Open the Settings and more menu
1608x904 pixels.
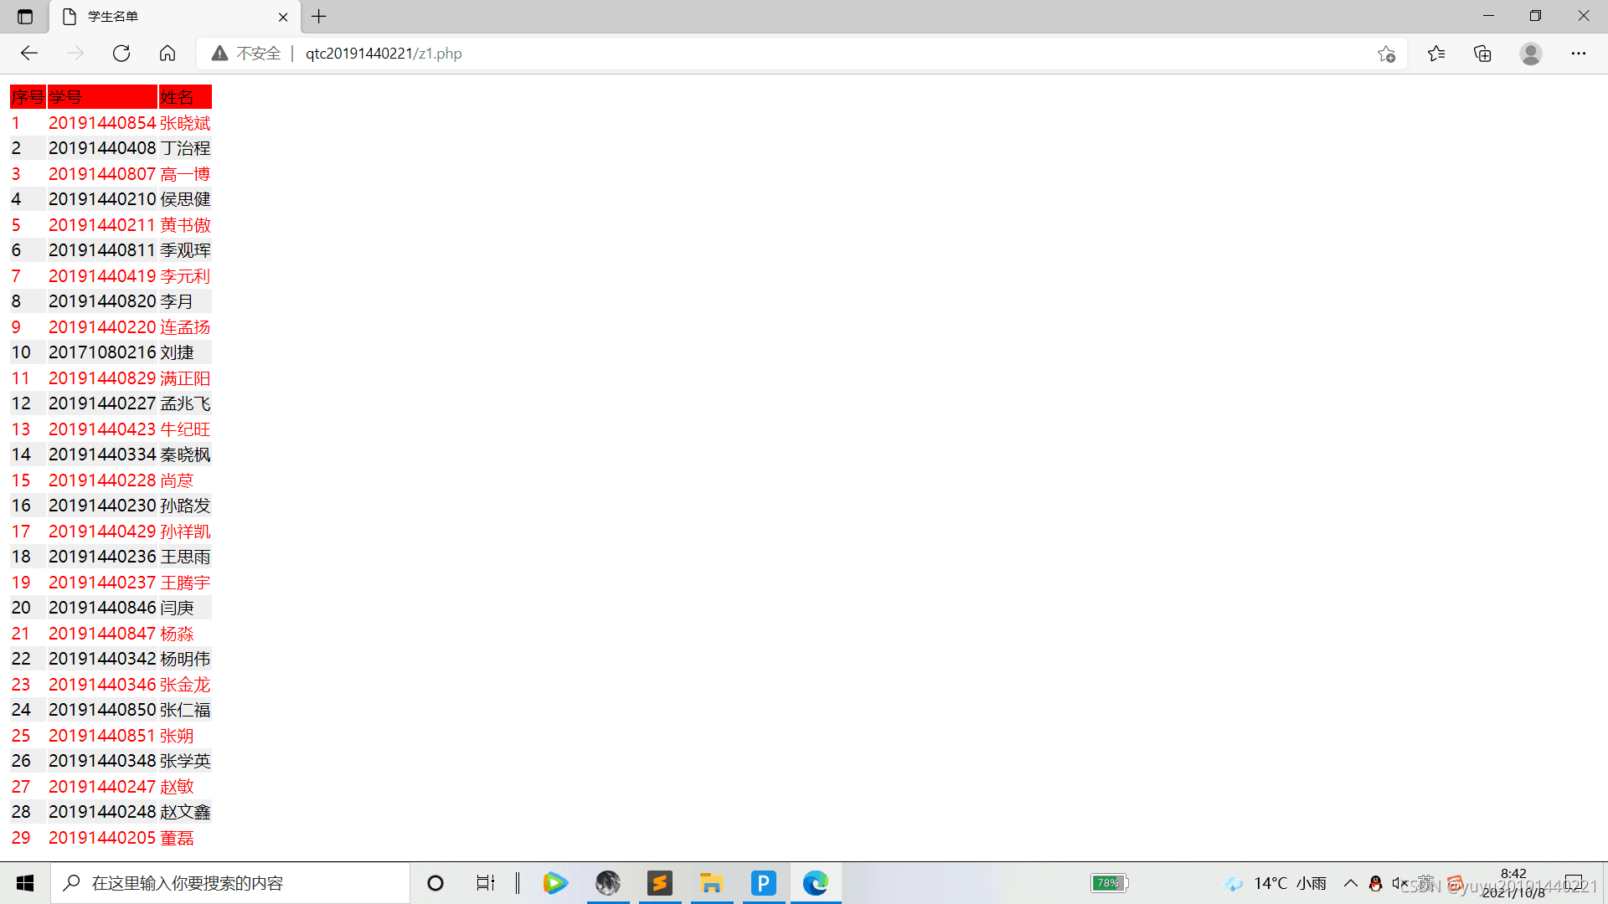[1578, 54]
